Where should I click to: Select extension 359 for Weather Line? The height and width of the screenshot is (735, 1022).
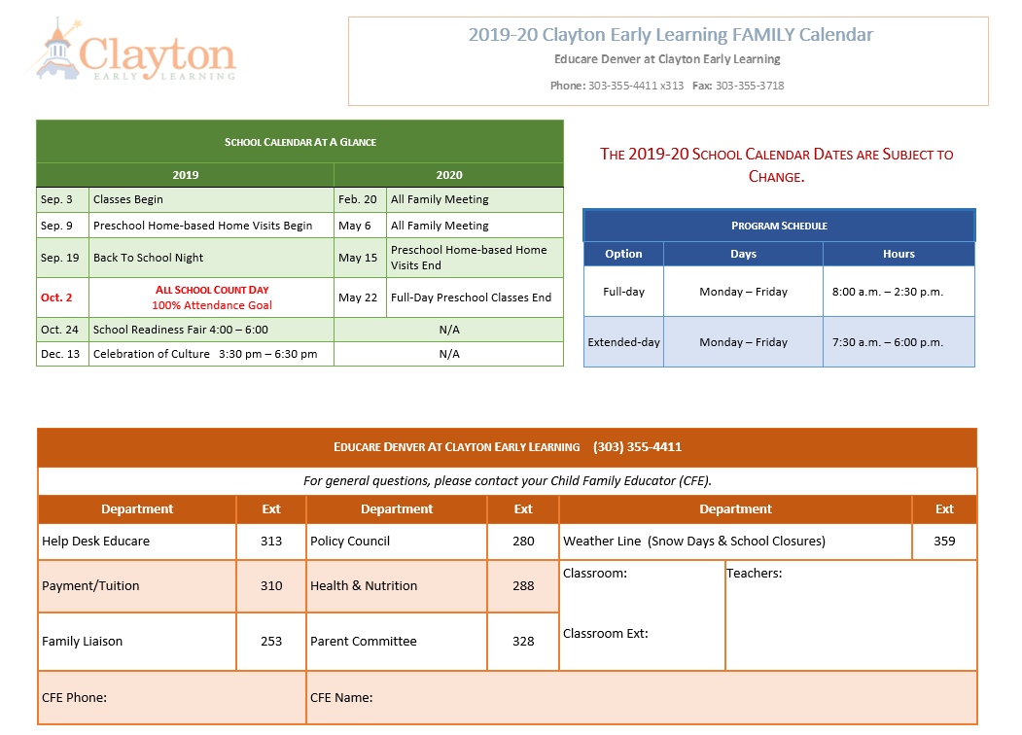tap(944, 541)
